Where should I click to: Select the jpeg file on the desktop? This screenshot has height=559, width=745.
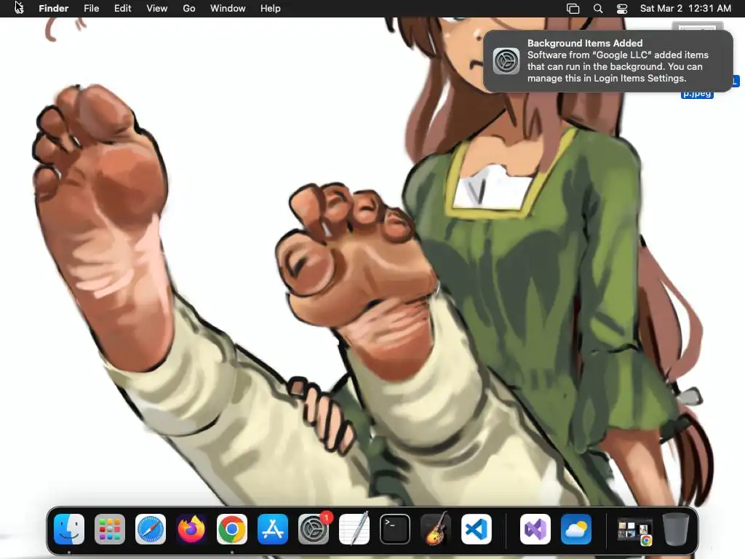(x=697, y=93)
